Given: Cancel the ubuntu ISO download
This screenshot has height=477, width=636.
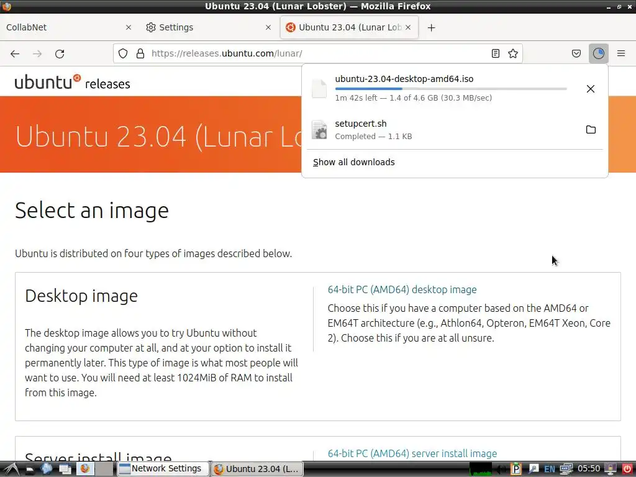Looking at the screenshot, I should [x=591, y=89].
